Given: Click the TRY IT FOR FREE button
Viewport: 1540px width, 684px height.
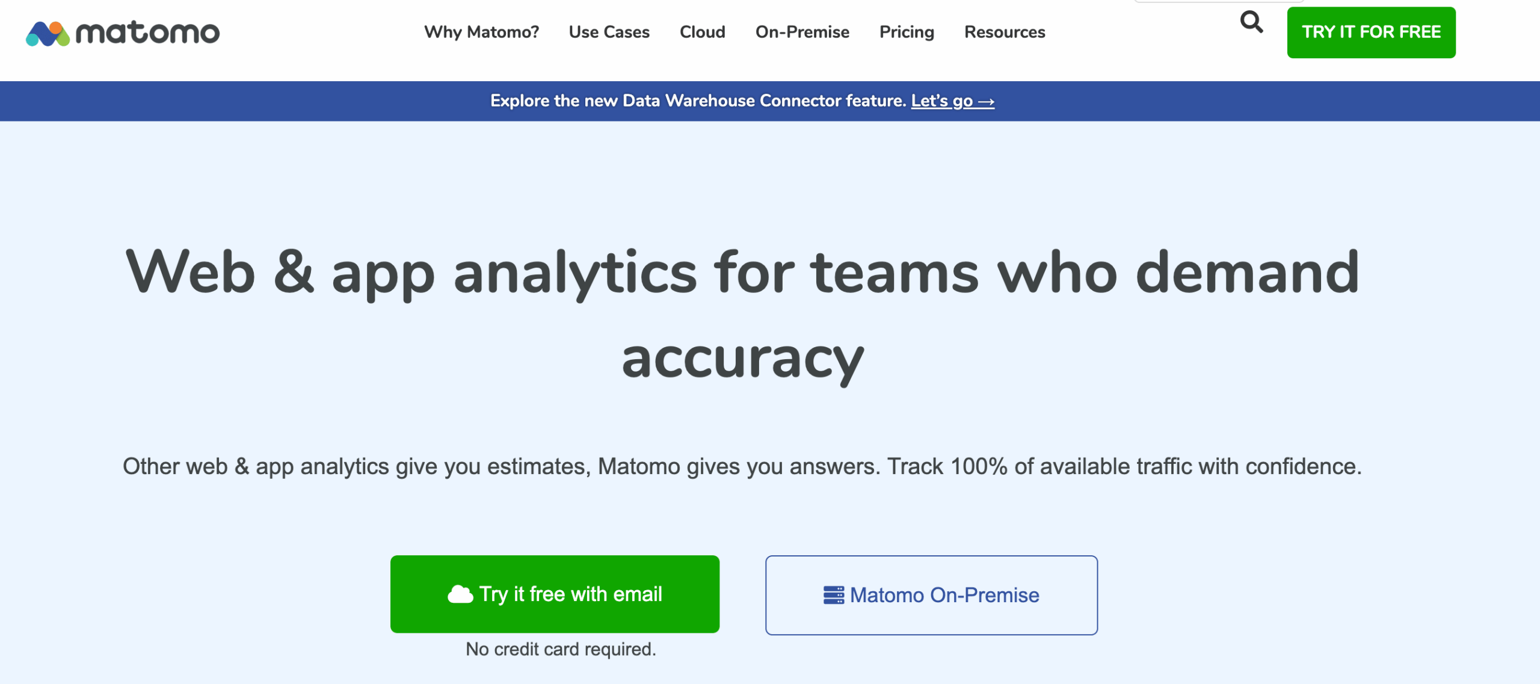Looking at the screenshot, I should [1372, 32].
